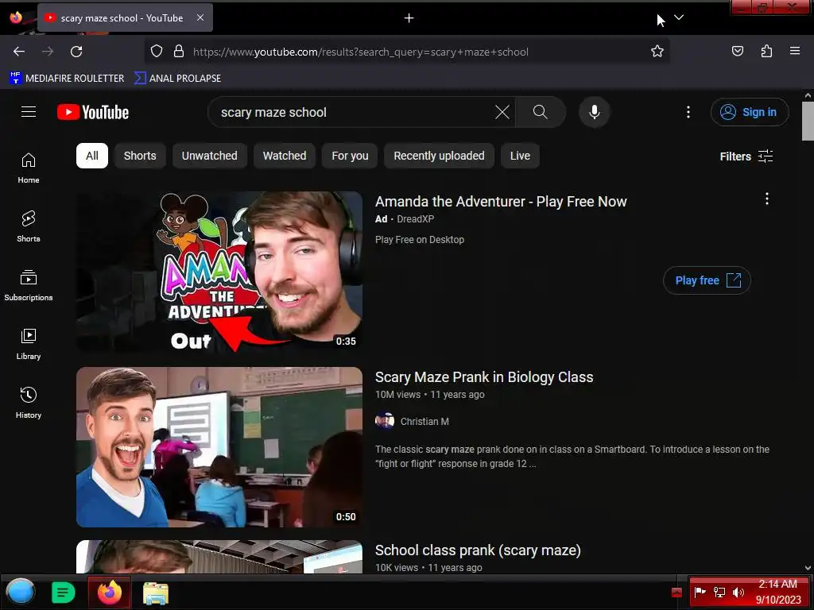This screenshot has width=814, height=610.
Task: Click the network tray icon
Action: click(x=719, y=593)
